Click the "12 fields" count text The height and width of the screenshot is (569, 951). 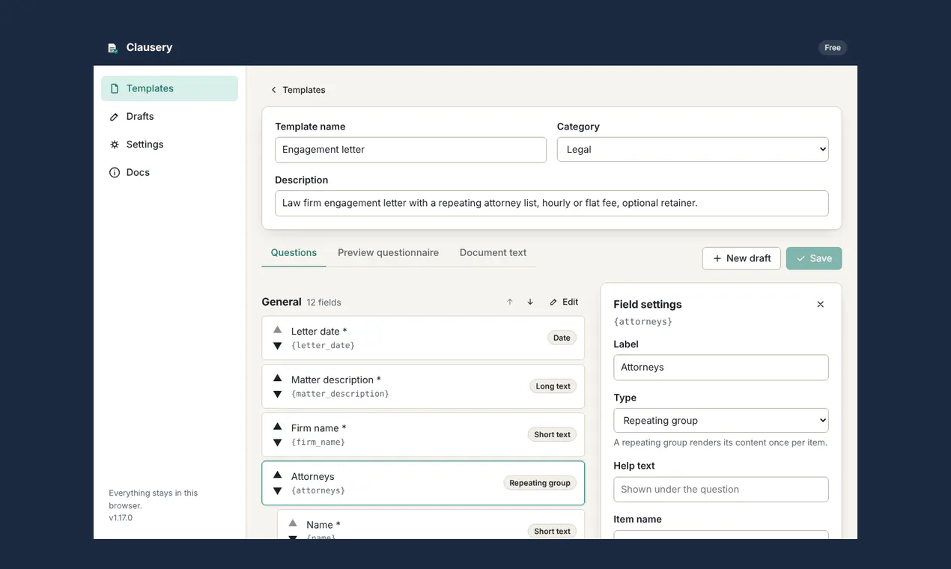tap(323, 302)
